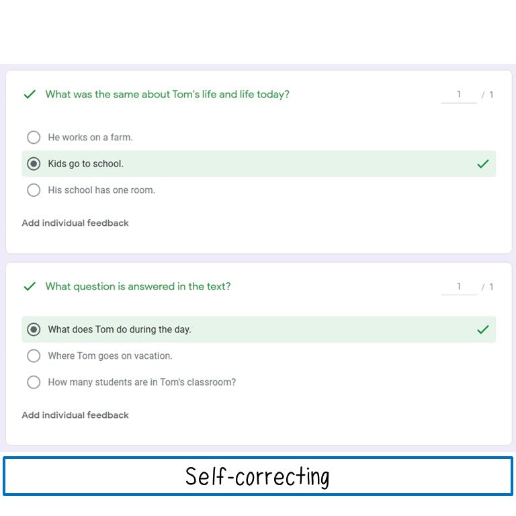
Task: Add individual feedback for second question
Action: click(75, 415)
